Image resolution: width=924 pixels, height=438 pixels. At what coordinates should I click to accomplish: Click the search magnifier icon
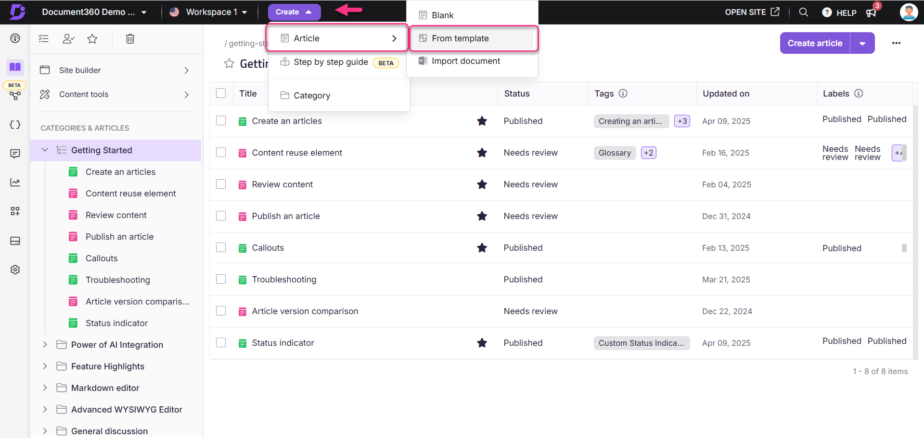803,12
